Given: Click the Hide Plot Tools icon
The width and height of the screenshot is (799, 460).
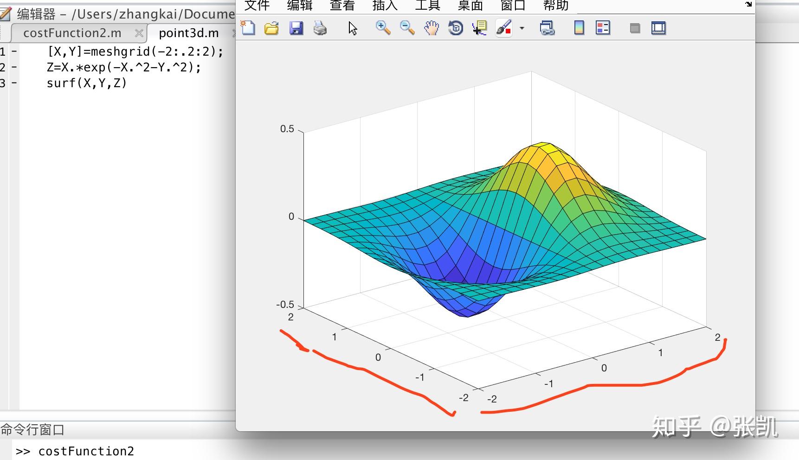Looking at the screenshot, I should coord(634,28).
